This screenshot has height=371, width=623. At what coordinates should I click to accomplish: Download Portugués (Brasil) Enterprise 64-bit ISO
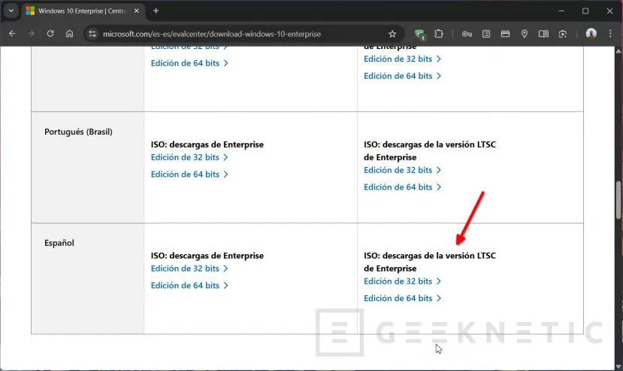point(189,175)
